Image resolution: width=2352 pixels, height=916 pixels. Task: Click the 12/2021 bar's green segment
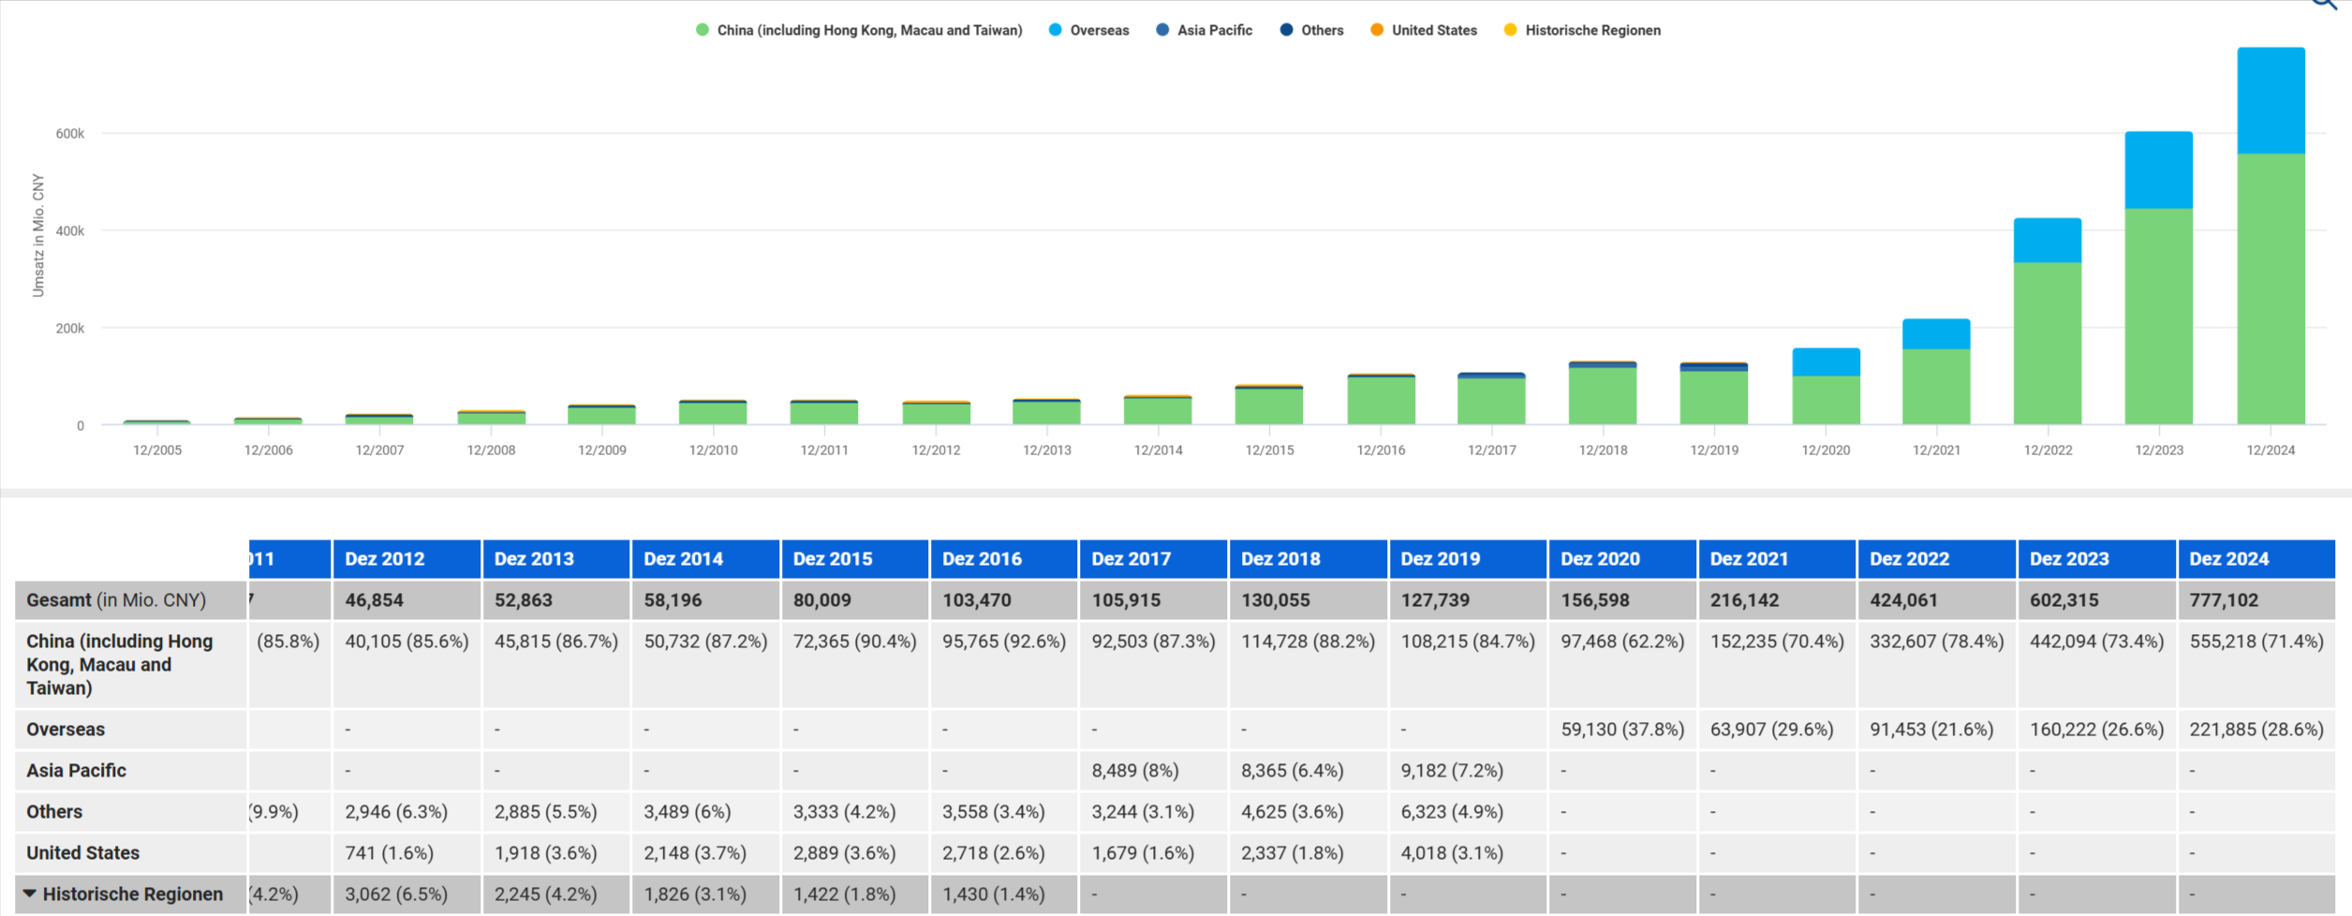point(1936,386)
